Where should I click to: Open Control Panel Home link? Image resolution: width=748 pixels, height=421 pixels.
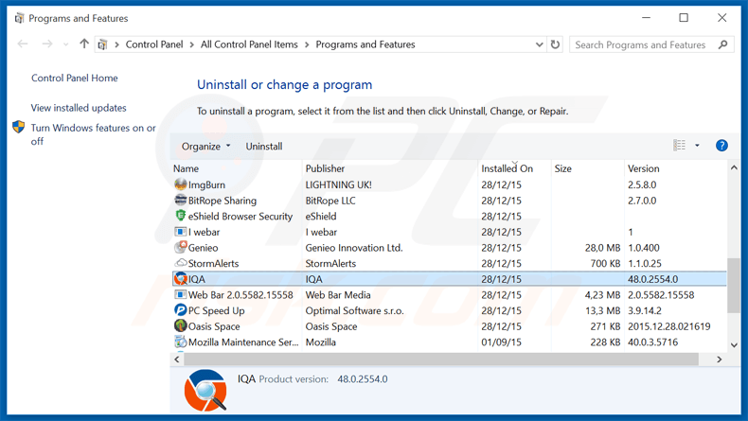pyautogui.click(x=75, y=78)
